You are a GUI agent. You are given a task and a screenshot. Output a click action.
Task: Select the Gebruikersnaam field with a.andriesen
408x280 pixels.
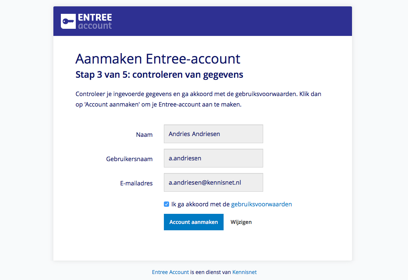pos(214,158)
